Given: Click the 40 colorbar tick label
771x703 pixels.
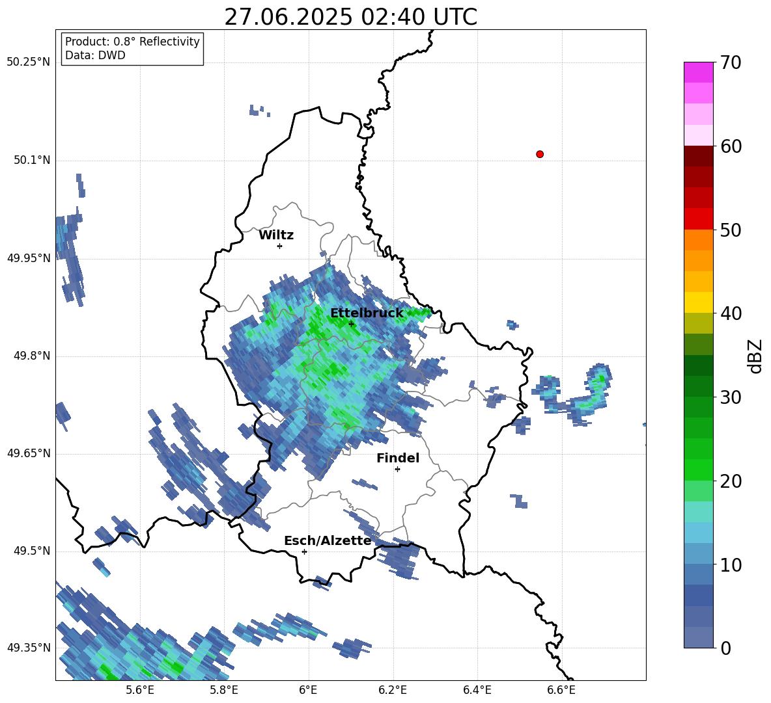Looking at the screenshot, I should [731, 313].
